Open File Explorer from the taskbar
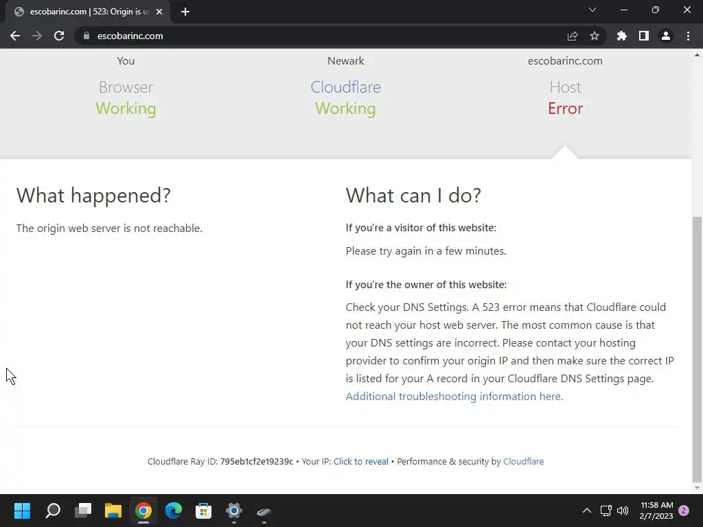Screen dimensions: 703x527 point(113,511)
